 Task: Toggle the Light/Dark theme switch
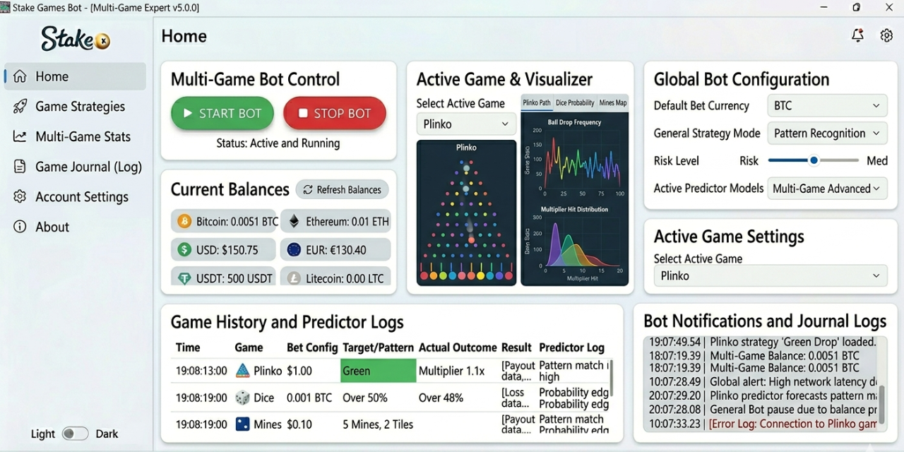click(75, 434)
